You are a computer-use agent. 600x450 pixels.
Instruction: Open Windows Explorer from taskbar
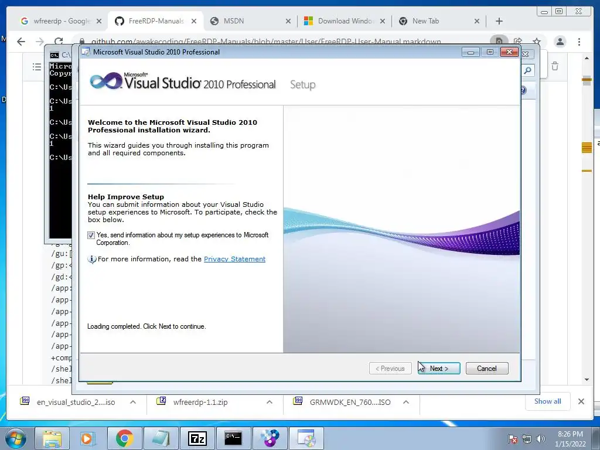click(x=52, y=438)
